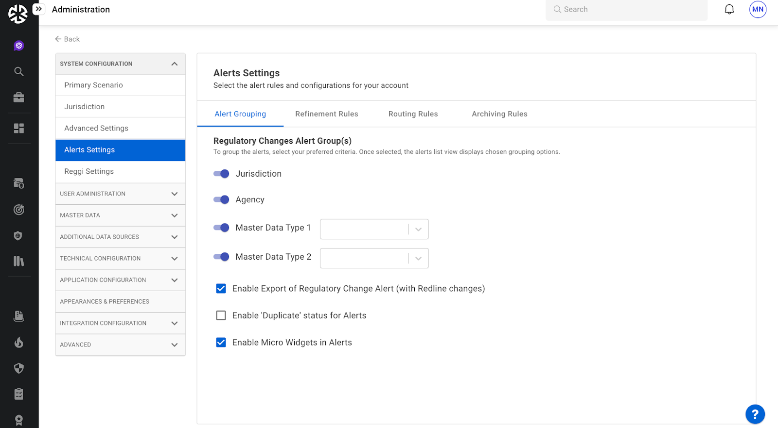The width and height of the screenshot is (778, 428).
Task: Click the blue help question mark button
Action: (x=755, y=414)
